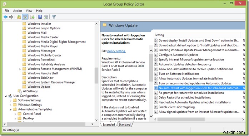Click the description pane's scroll up arrow
Screen dimensions: 249x136
[x=151, y=51]
